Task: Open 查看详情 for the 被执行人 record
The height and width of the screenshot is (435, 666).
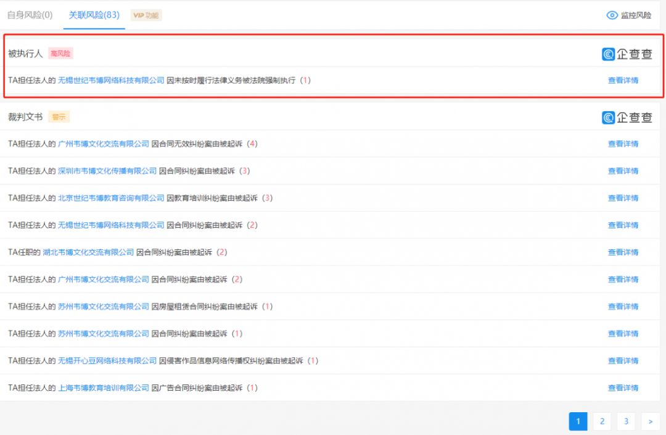Action: (623, 80)
